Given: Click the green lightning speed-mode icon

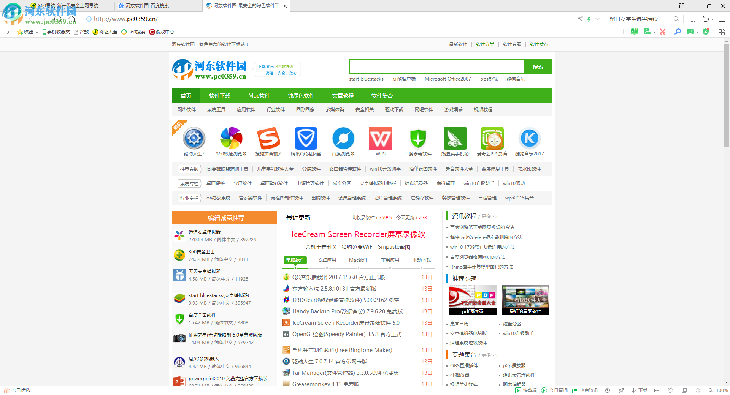Looking at the screenshot, I should coord(589,19).
